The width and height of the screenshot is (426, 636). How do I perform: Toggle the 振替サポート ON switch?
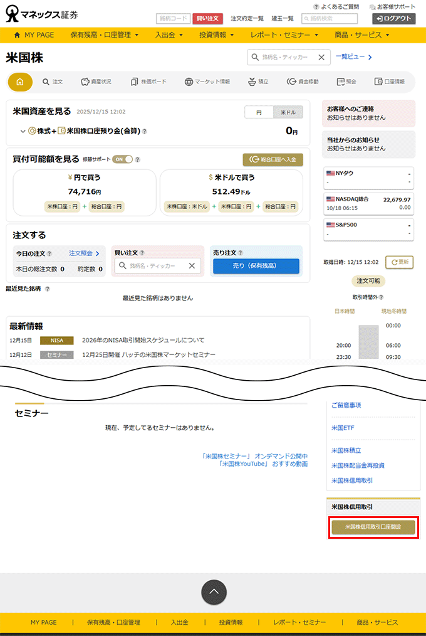(123, 159)
